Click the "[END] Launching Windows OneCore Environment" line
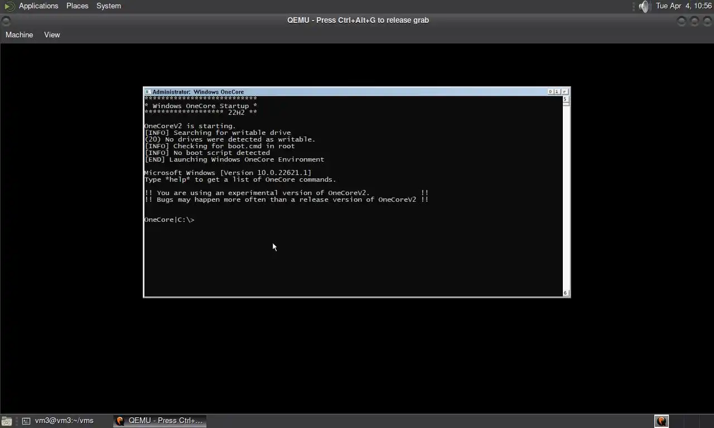This screenshot has height=428, width=714. 234,159
